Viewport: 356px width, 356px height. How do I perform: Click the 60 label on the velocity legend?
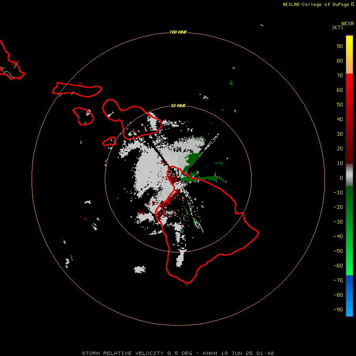[x=340, y=90]
